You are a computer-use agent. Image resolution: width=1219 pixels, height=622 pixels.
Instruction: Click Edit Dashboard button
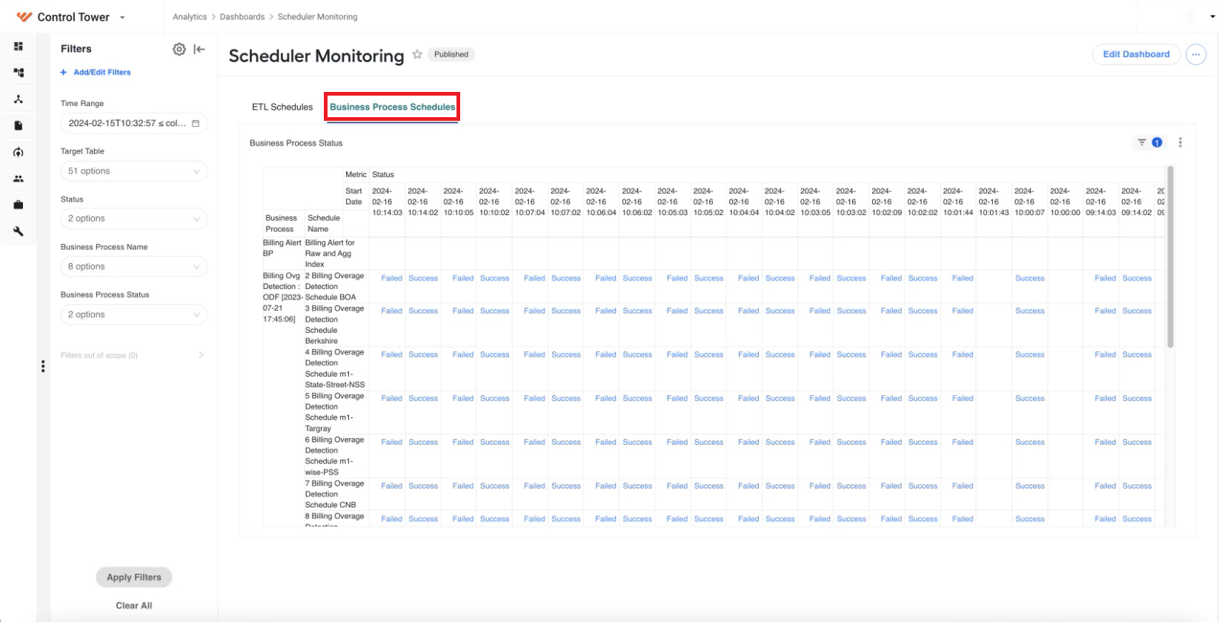[x=1136, y=54]
